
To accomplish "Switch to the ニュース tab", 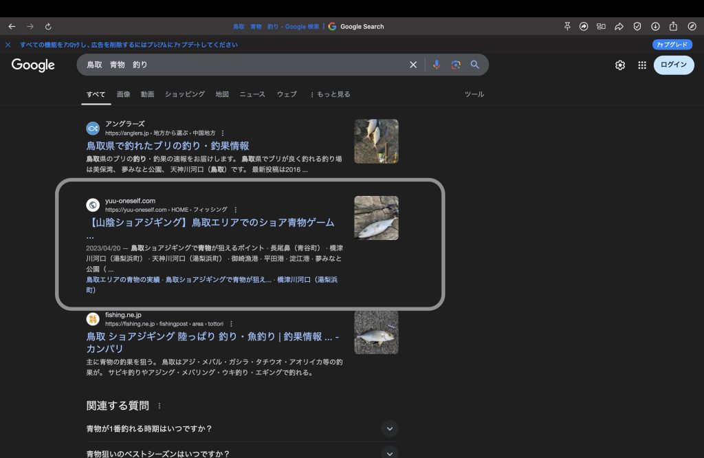I will tap(252, 94).
